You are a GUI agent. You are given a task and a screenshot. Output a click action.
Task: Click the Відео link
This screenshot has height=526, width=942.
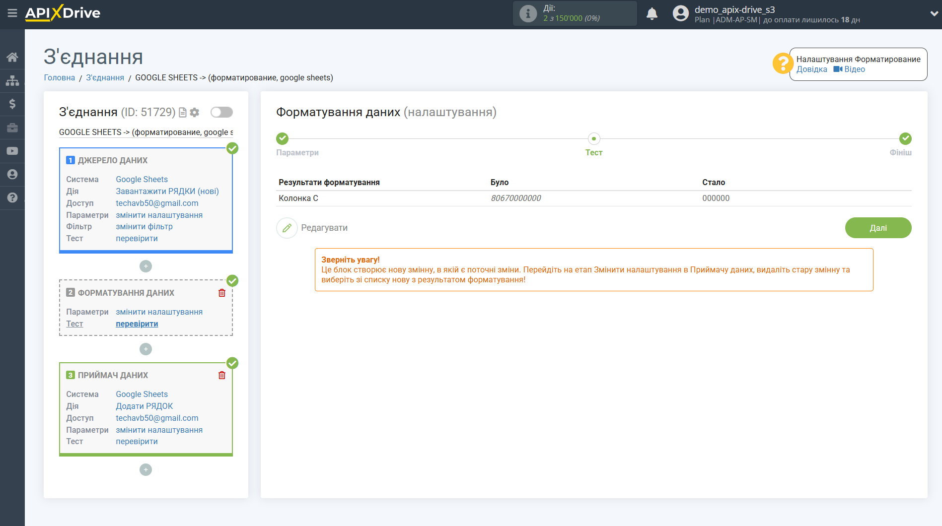click(849, 69)
